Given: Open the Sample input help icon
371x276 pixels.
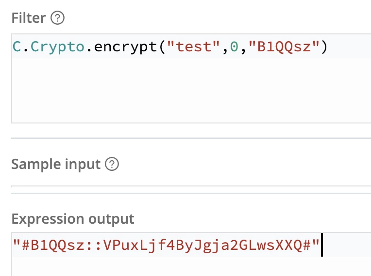Looking at the screenshot, I should tap(112, 164).
